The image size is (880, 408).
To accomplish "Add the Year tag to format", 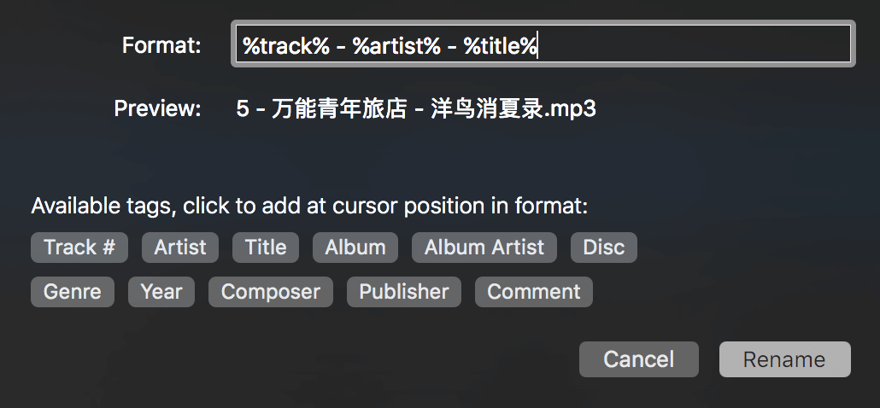I will [x=161, y=292].
